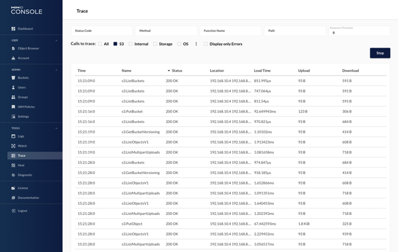Click load time 67.442593ms

[265, 224]
